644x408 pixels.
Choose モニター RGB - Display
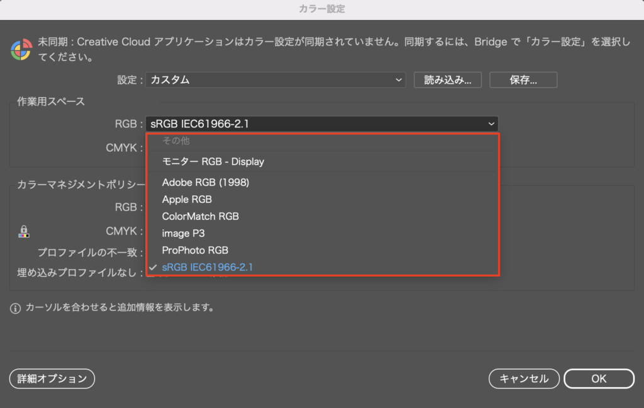[x=213, y=161]
